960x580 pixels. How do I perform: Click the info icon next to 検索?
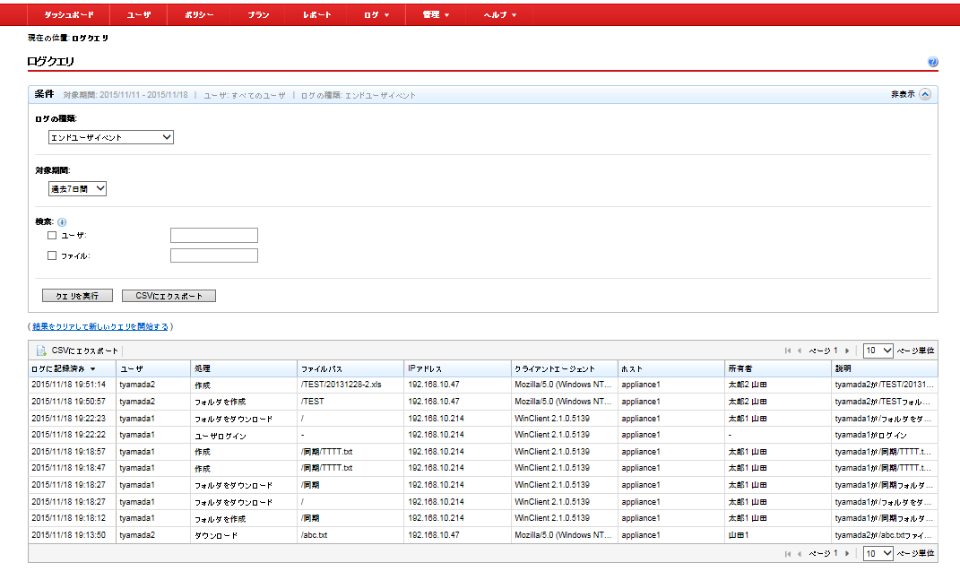[x=62, y=222]
